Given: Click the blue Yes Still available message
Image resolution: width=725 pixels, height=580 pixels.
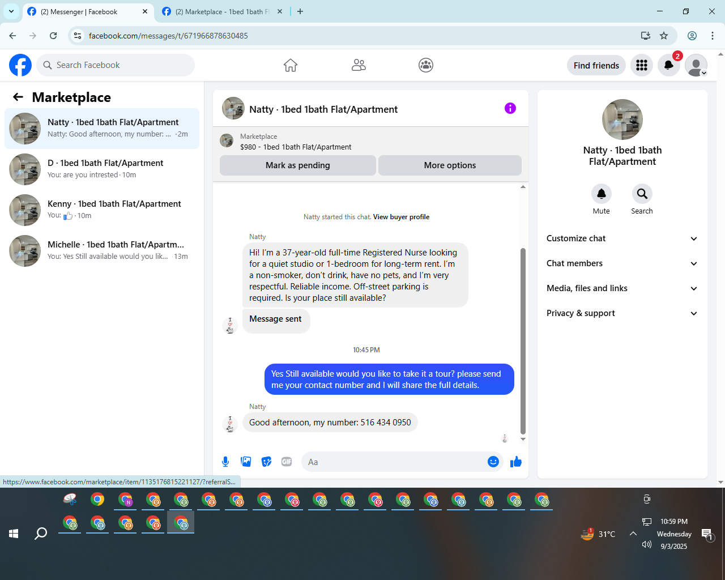Looking at the screenshot, I should [x=389, y=379].
